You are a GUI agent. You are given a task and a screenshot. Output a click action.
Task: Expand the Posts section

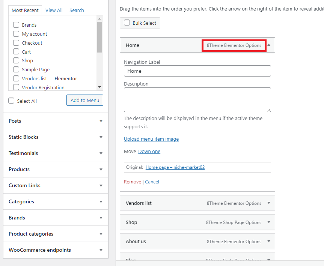[56, 121]
